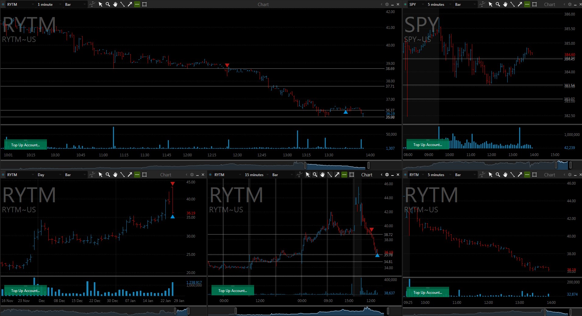This screenshot has width=582, height=316.
Task: Open the 1 minute interval dropdown
Action: [49, 4]
